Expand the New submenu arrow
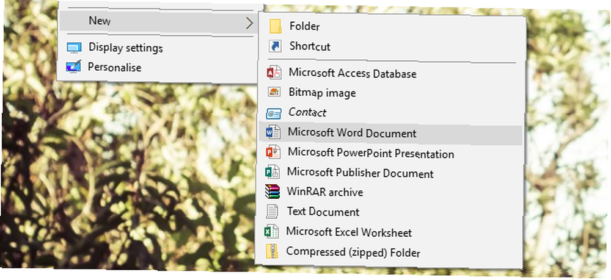The width and height of the screenshot is (611, 280). 249,23
